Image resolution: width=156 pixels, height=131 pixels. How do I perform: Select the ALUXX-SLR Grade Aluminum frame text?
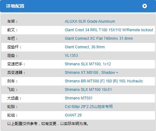[x=90, y=21]
